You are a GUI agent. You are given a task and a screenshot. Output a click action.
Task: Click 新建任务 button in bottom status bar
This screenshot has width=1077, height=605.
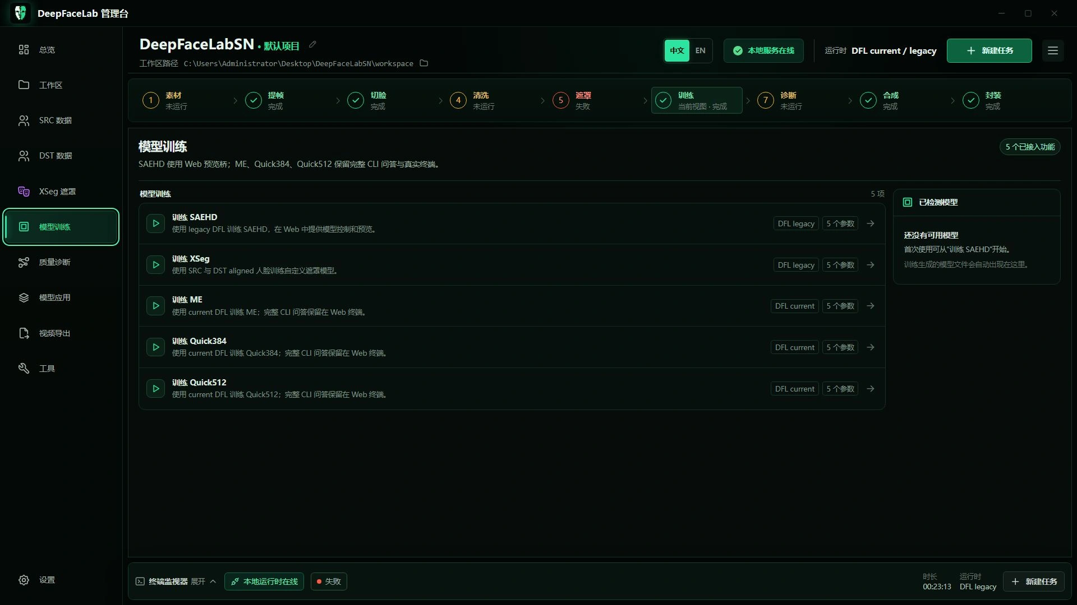coord(1034,581)
